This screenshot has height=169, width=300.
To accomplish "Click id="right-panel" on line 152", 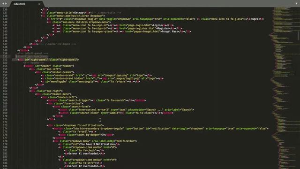I will tap(37, 60).
